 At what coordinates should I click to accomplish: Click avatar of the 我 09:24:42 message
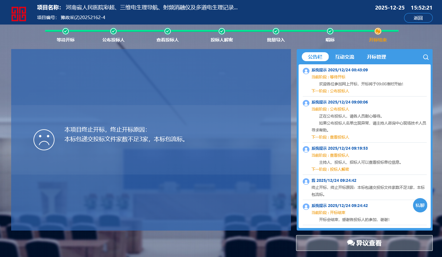click(x=306, y=182)
